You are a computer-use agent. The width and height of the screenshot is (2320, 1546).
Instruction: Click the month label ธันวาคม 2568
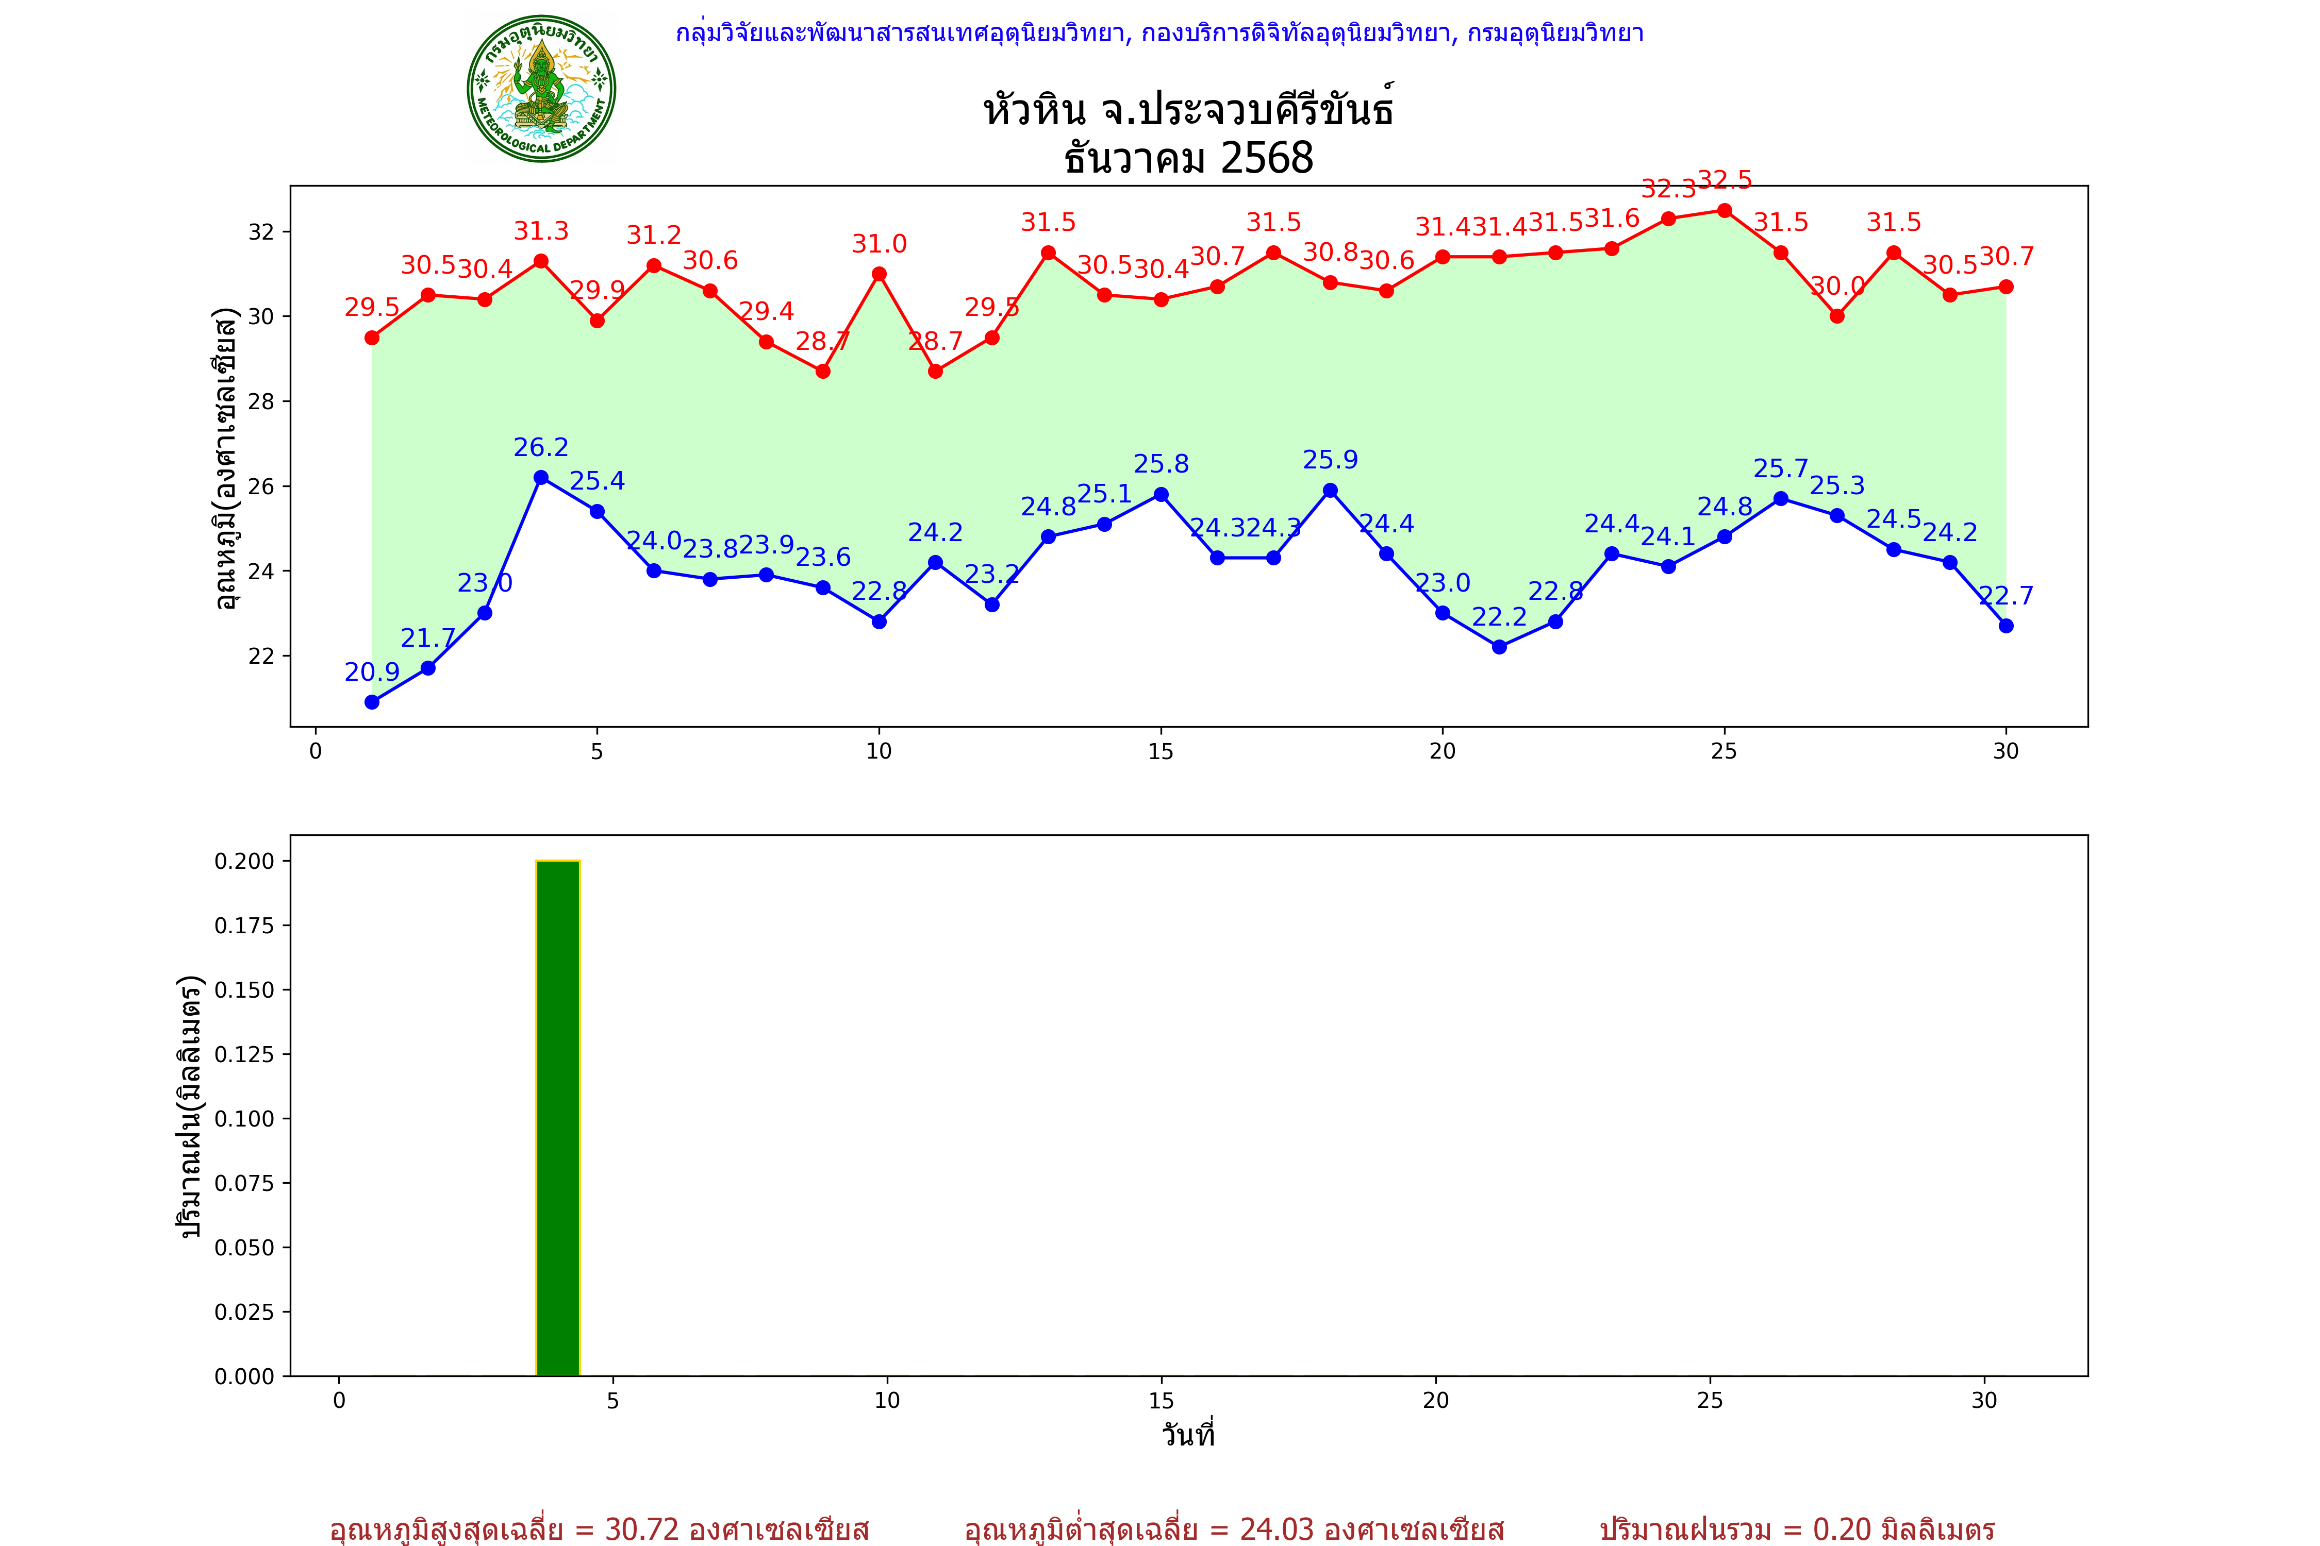click(1188, 159)
